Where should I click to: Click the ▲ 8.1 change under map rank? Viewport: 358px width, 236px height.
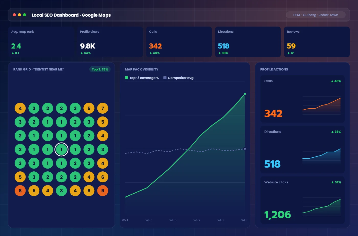point(15,53)
